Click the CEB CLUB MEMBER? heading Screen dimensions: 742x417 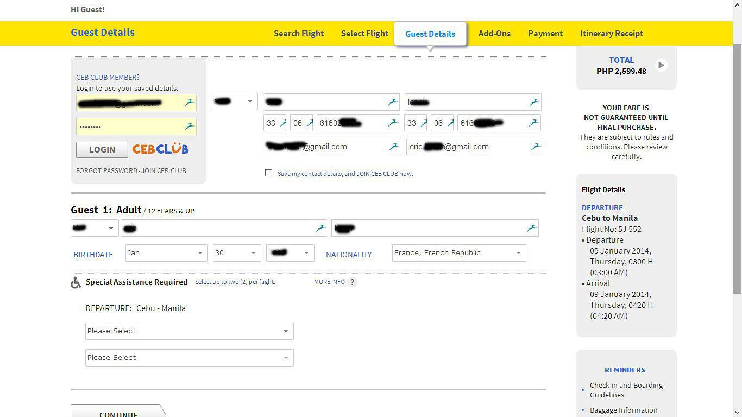[108, 77]
